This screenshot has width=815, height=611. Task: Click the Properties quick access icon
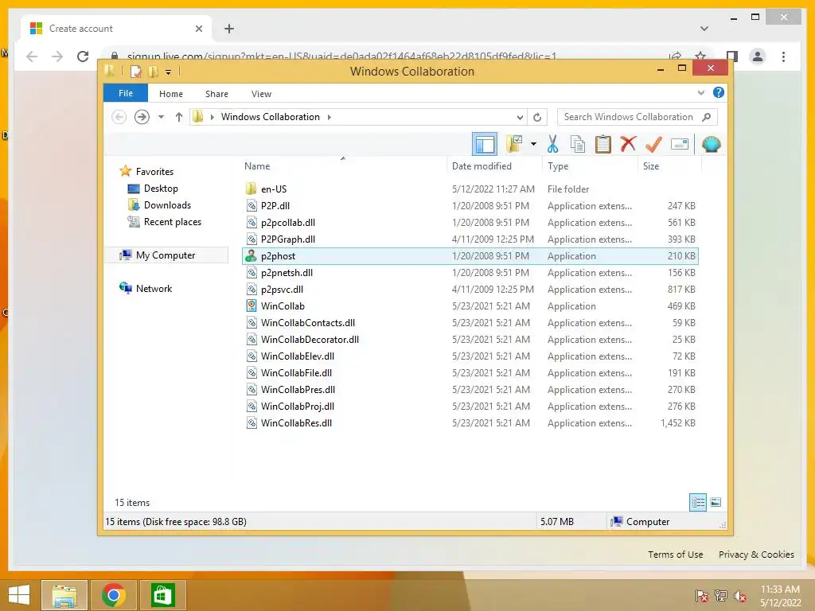point(135,72)
